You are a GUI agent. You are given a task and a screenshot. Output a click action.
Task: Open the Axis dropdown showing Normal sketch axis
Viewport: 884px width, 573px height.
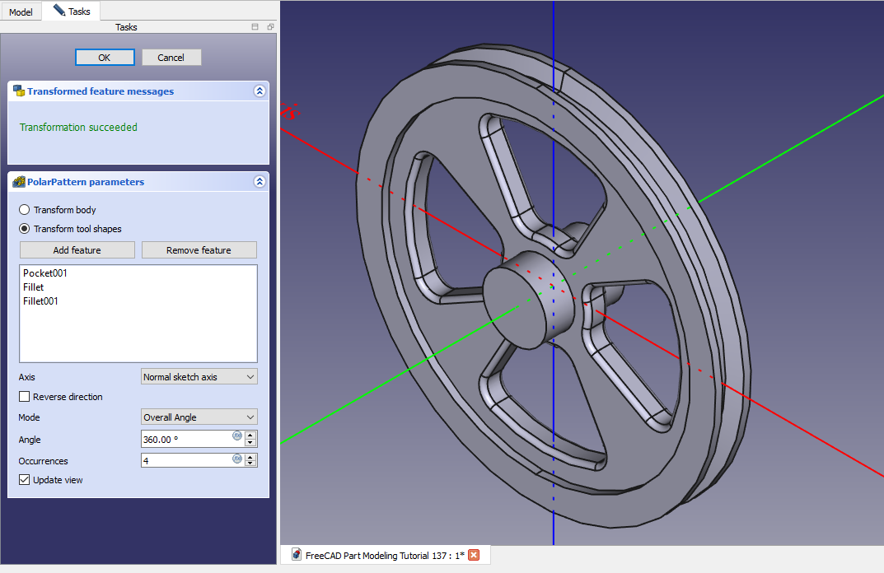tap(199, 377)
